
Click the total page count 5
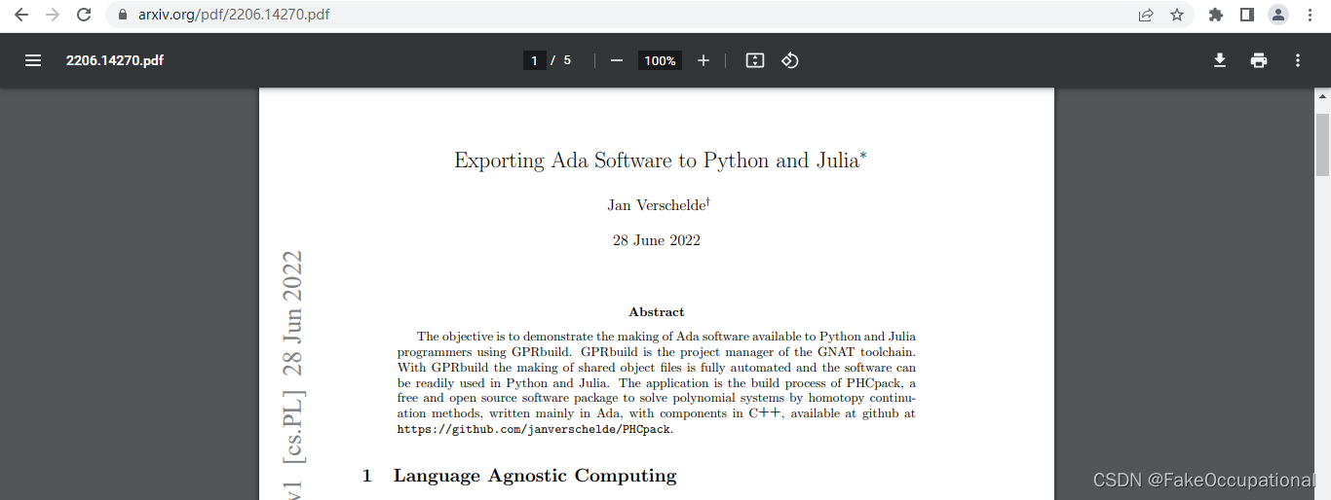pyautogui.click(x=567, y=60)
